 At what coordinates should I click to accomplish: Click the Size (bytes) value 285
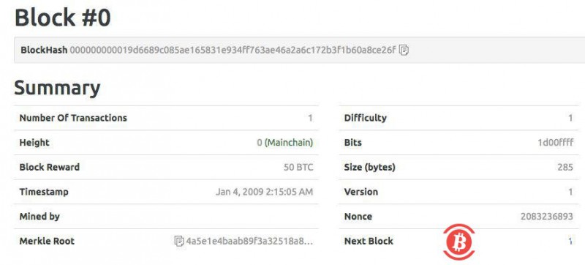coord(565,167)
